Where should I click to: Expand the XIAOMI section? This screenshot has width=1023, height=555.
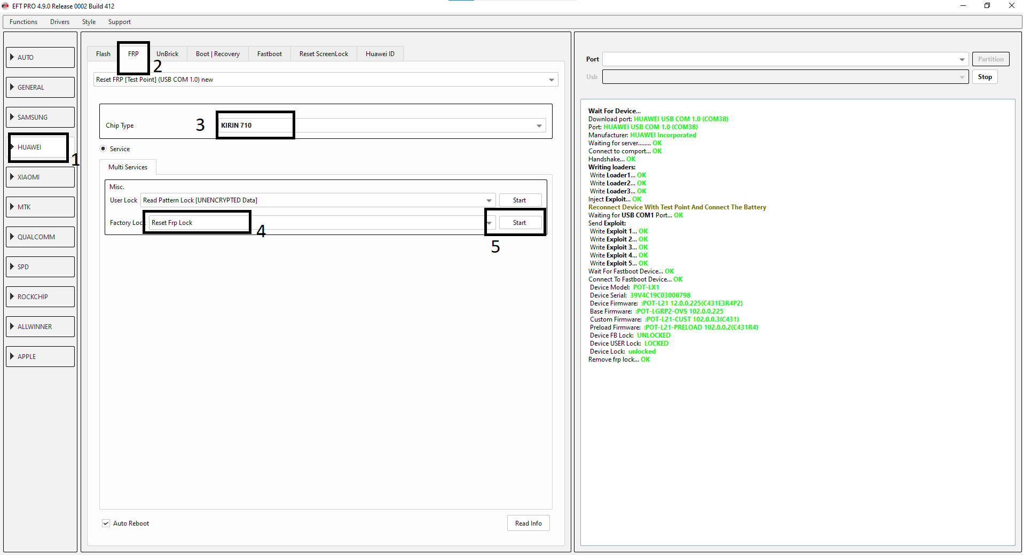tap(41, 177)
